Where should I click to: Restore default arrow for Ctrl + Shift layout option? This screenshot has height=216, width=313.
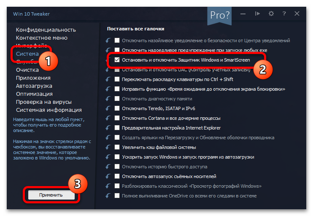click(x=108, y=79)
